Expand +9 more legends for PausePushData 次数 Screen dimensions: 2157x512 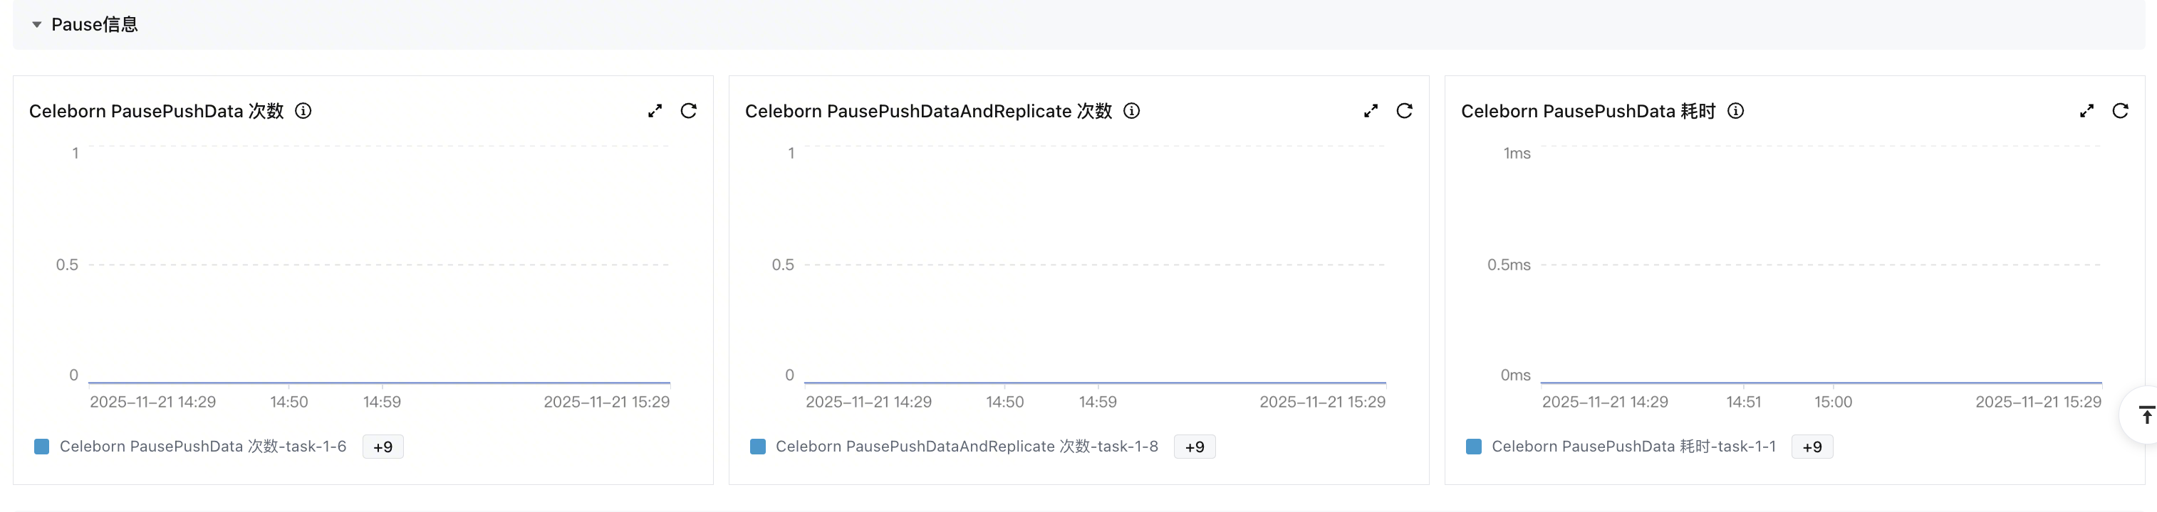pos(383,447)
